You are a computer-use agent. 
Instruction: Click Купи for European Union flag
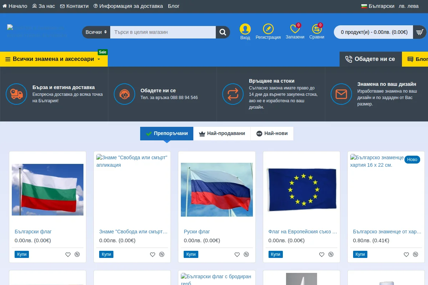point(276,254)
